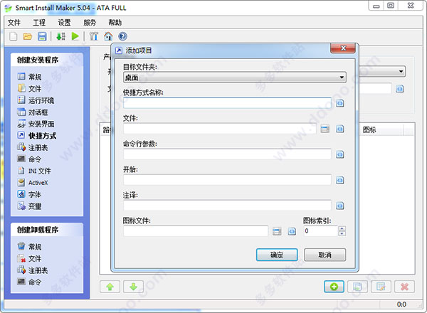Image resolution: width=427 pixels, height=313 pixels.
Task: Increase 图标索引 with up arrow
Action: pyautogui.click(x=342, y=228)
